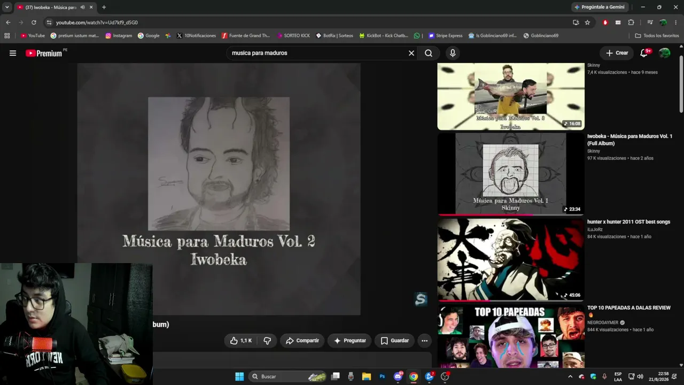
Task: Open more actions for the video
Action: pyautogui.click(x=424, y=341)
